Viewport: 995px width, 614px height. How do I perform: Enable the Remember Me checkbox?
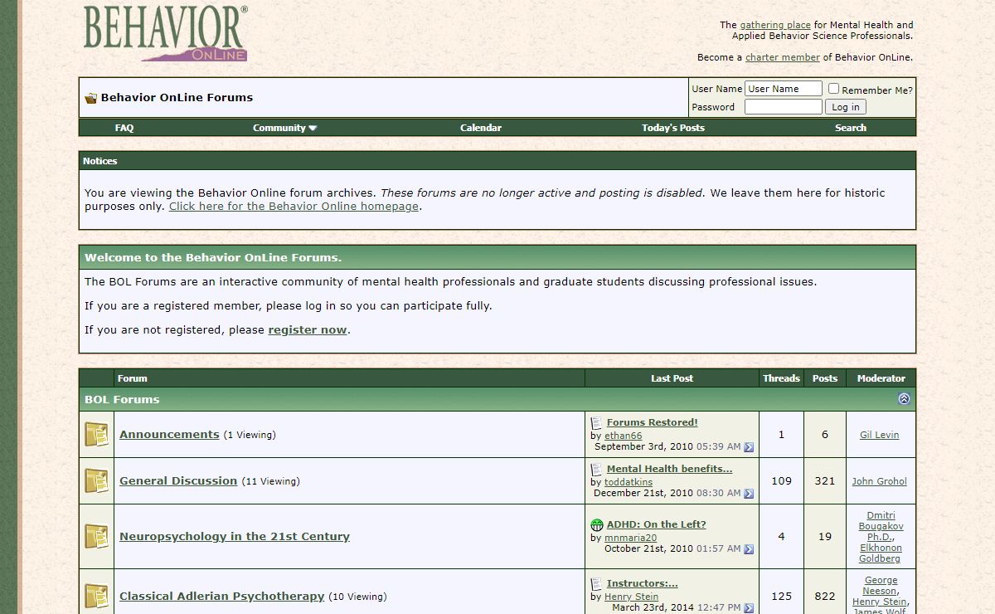pos(834,89)
